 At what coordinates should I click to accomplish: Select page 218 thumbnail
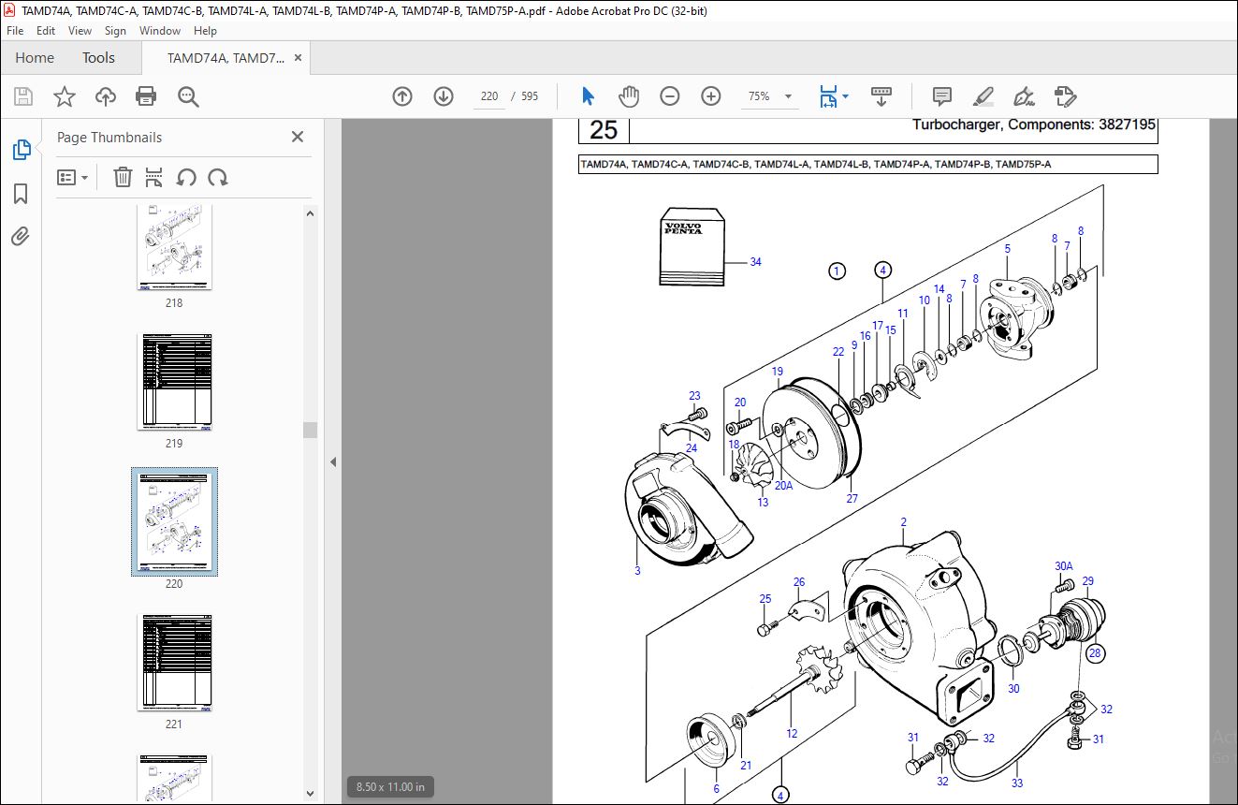point(174,247)
